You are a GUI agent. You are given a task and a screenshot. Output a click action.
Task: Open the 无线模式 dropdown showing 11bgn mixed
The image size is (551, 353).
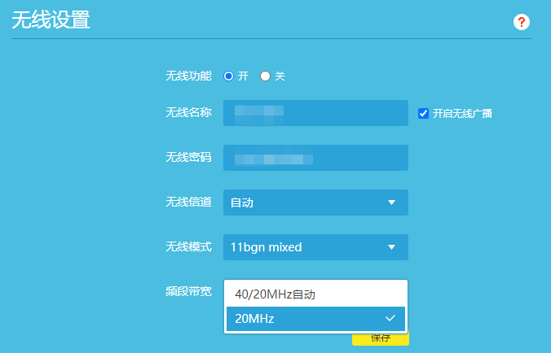coord(315,247)
